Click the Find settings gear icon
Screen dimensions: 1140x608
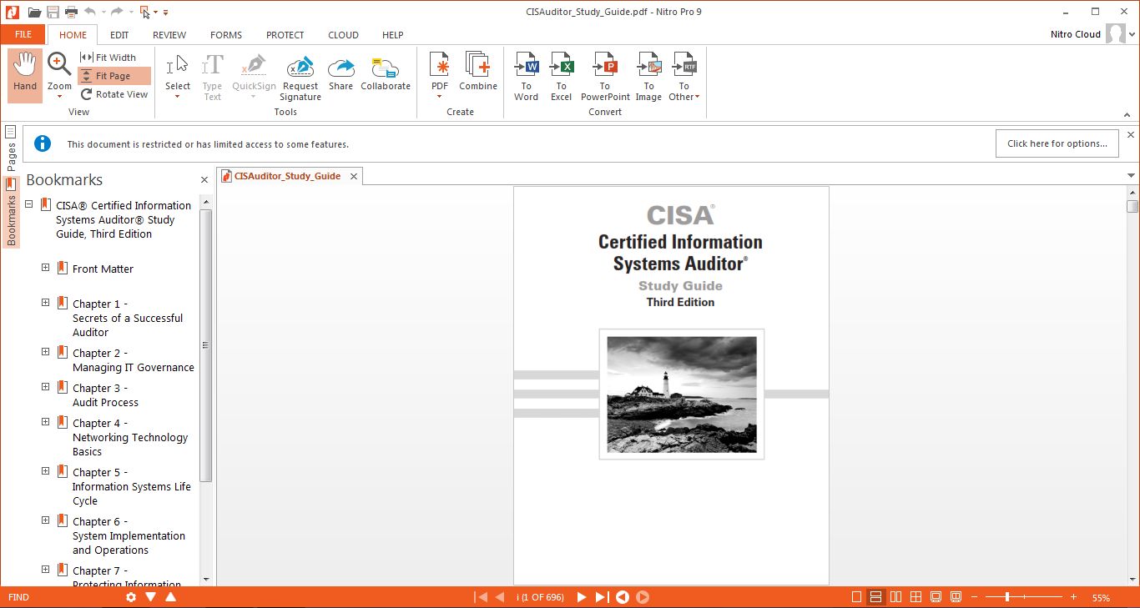pyautogui.click(x=131, y=597)
